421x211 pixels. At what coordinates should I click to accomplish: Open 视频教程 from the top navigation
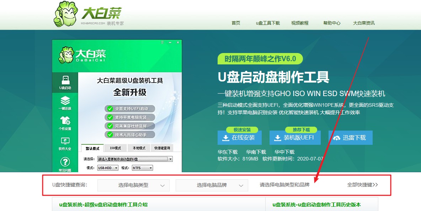tap(300, 23)
